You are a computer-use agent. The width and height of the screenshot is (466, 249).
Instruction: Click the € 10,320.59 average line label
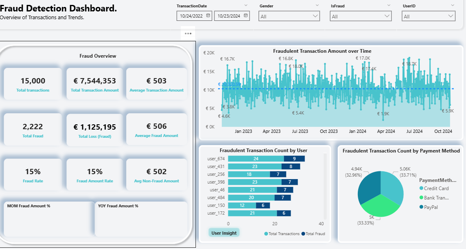click(229, 84)
